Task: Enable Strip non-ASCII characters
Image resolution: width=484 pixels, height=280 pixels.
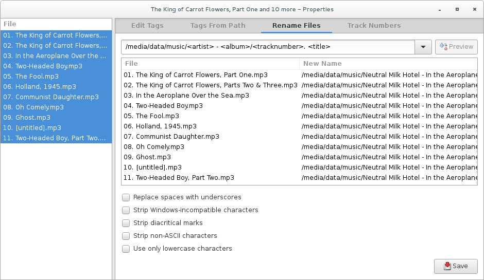Action: pos(126,236)
